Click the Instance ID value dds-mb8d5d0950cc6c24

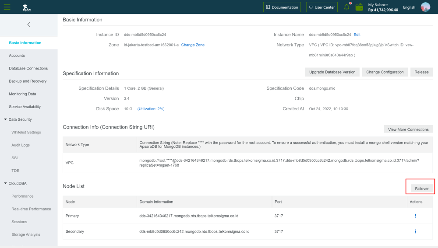point(145,35)
